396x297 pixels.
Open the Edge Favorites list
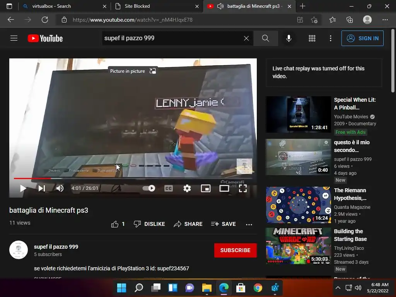click(x=333, y=20)
